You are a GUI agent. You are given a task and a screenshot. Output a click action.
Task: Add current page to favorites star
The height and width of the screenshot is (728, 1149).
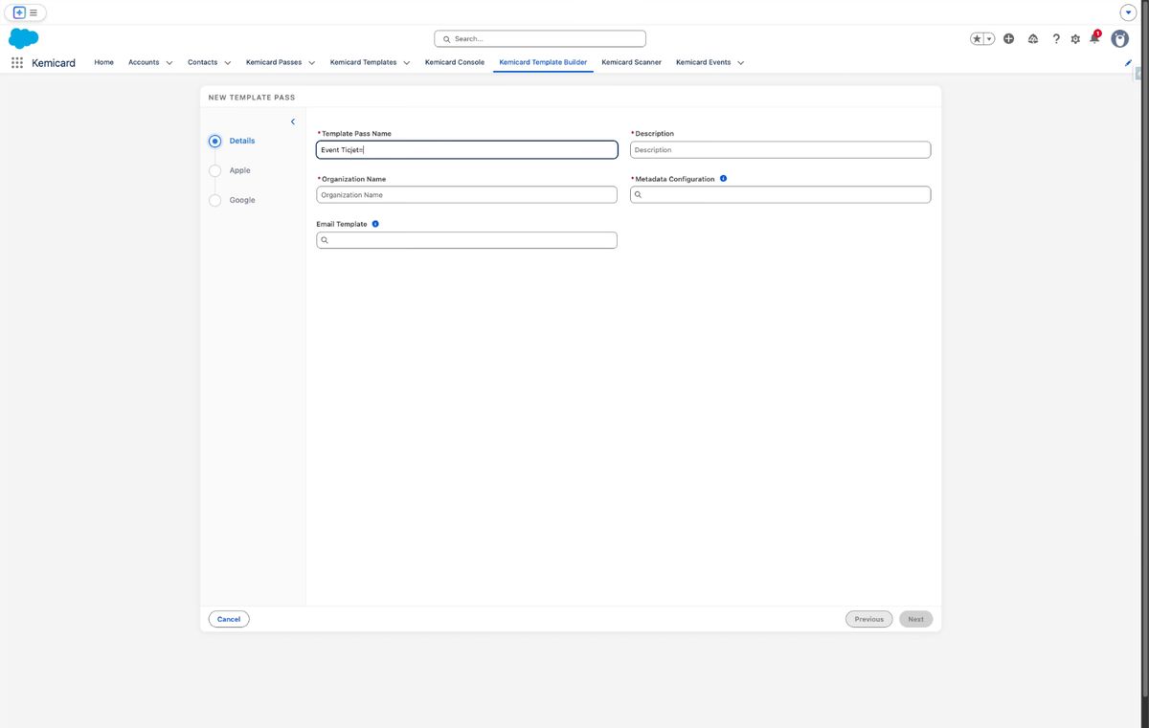tap(977, 38)
